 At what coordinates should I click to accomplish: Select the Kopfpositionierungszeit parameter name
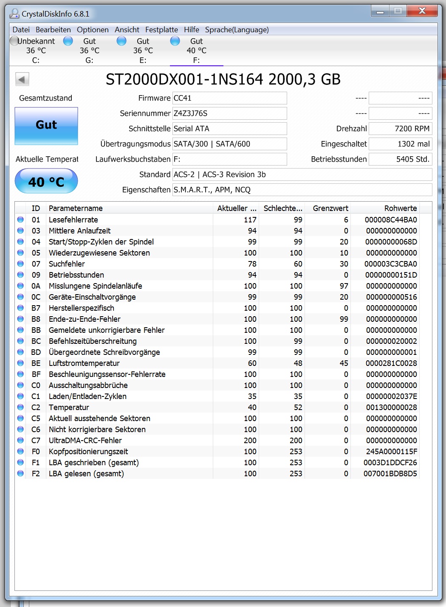88,451
